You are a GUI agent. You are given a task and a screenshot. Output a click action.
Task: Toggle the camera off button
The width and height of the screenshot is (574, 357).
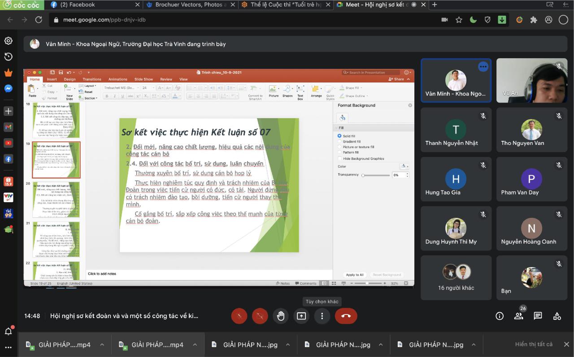pos(260,316)
